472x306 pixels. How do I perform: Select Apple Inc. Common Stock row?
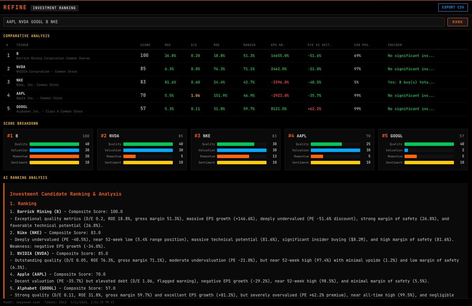(x=235, y=96)
